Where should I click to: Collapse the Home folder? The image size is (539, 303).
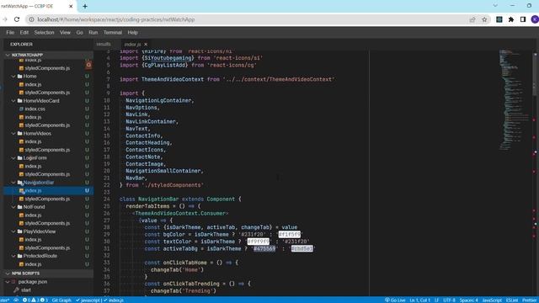(x=13, y=77)
